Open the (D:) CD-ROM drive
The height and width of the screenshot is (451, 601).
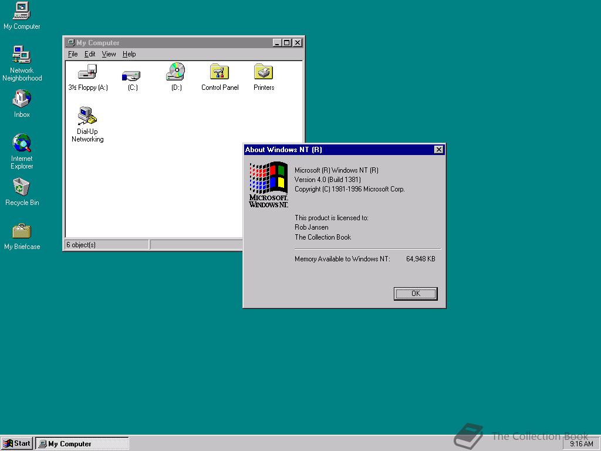175,73
